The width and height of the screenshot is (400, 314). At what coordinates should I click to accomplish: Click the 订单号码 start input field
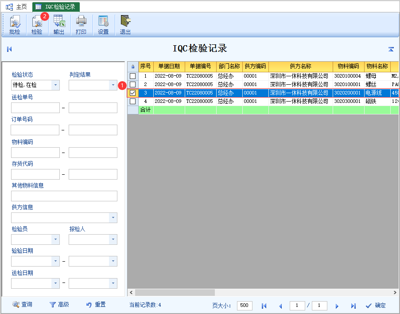35,130
